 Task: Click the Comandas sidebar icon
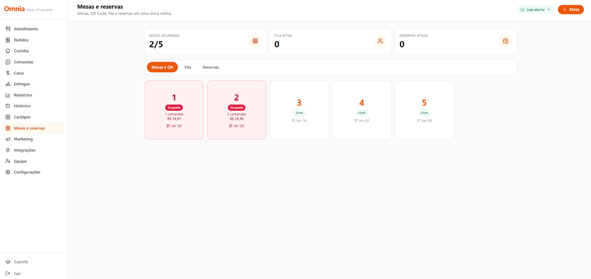click(x=8, y=62)
